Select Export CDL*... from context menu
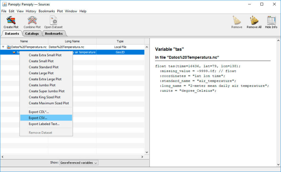Viewport: 281px width, 172px height. pos(46,112)
